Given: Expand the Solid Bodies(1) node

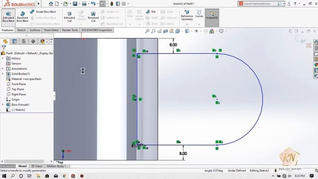Looking at the screenshot, I should tap(3, 74).
